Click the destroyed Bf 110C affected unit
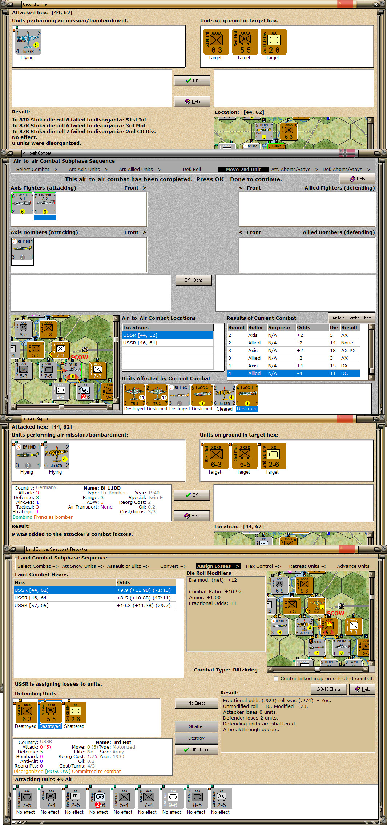The image size is (387, 825). coord(180,395)
